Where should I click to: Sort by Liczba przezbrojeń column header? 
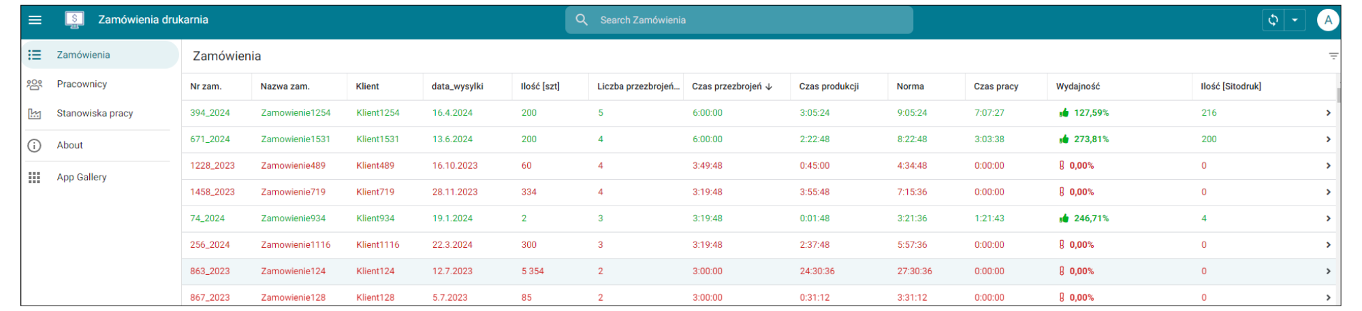(x=638, y=86)
